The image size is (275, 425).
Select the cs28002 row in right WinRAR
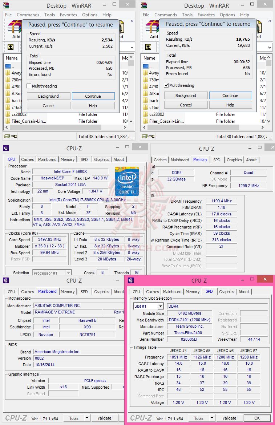203,114
